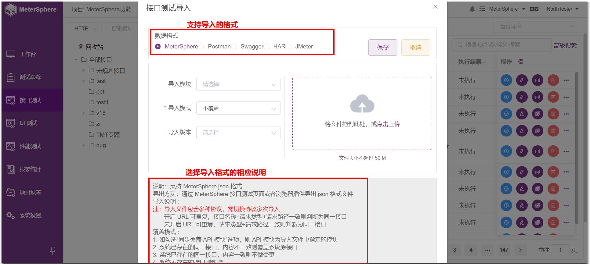Select the MeterSphere data format radio
This screenshot has width=590, height=266.
click(158, 47)
